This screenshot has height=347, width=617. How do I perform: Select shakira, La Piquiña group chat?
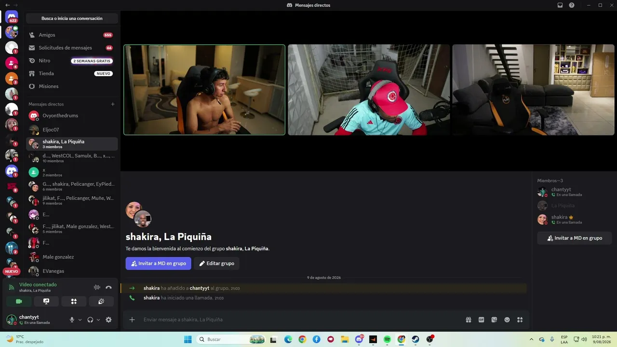(72, 144)
